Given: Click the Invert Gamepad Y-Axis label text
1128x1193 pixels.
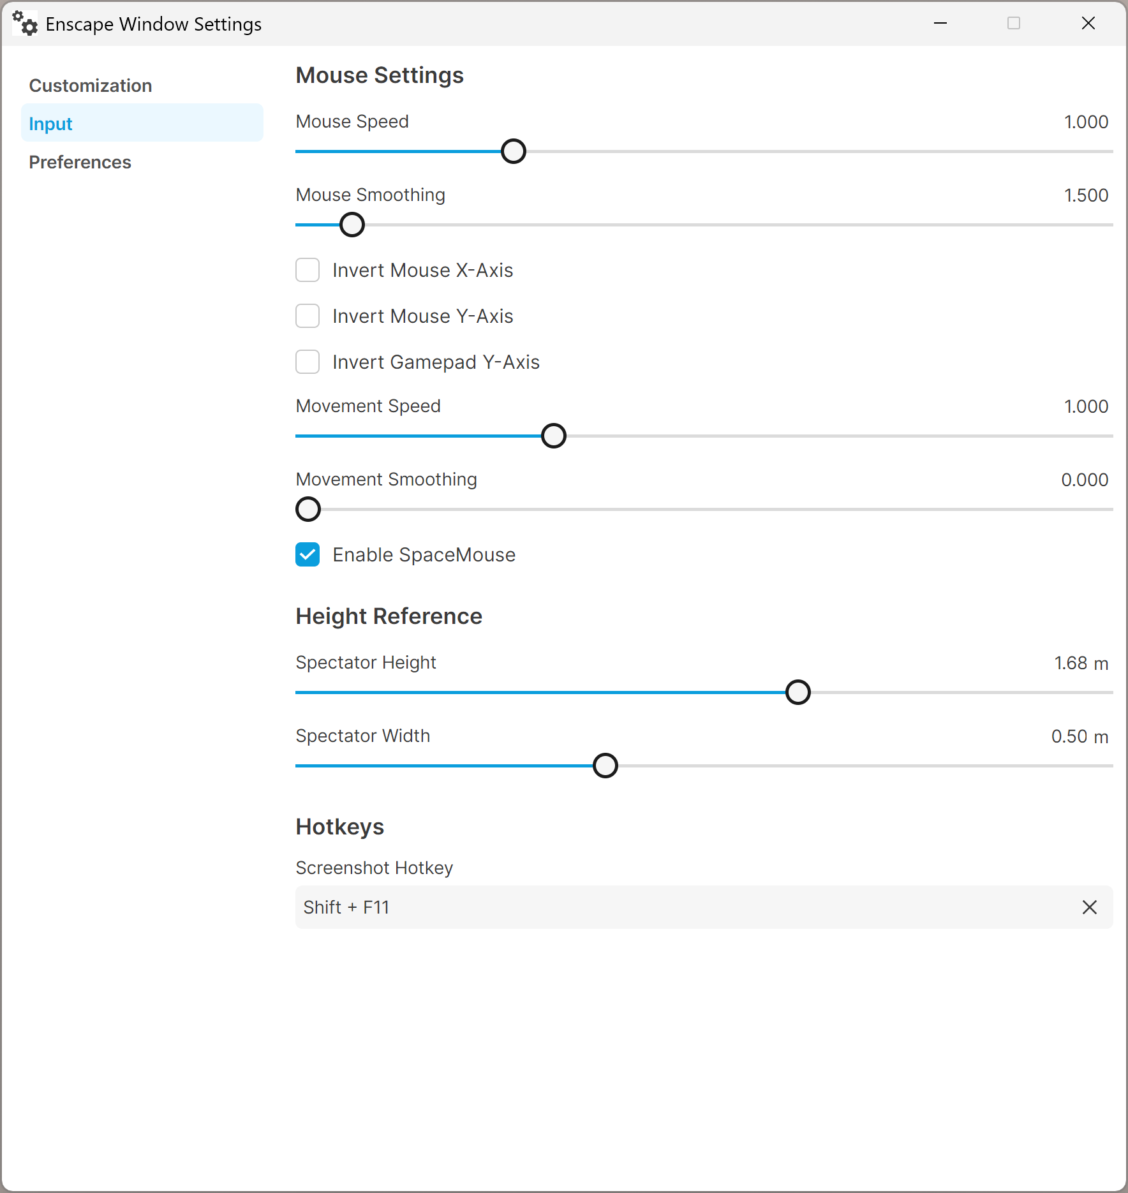Looking at the screenshot, I should 436,362.
